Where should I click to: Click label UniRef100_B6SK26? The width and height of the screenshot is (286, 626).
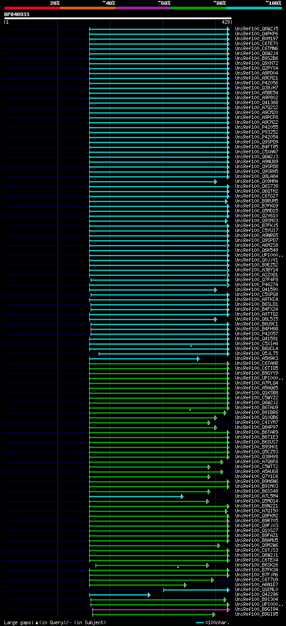(x=257, y=565)
